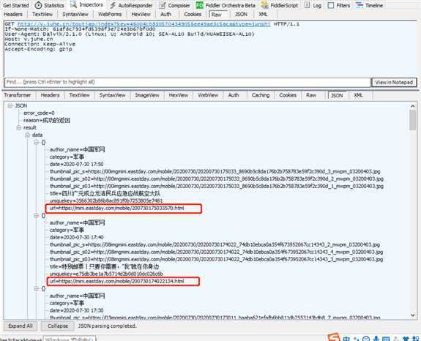Open response ImageView tab
421x341 pixels.
(x=147, y=95)
